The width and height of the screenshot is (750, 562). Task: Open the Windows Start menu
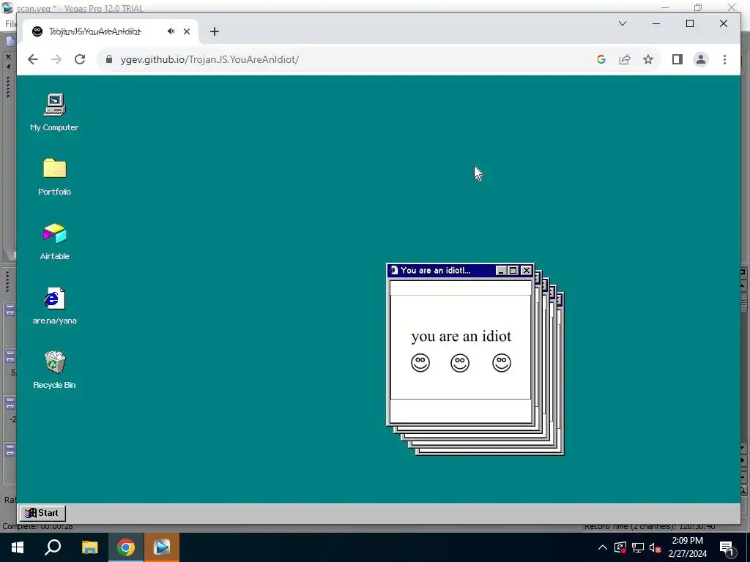click(x=18, y=547)
